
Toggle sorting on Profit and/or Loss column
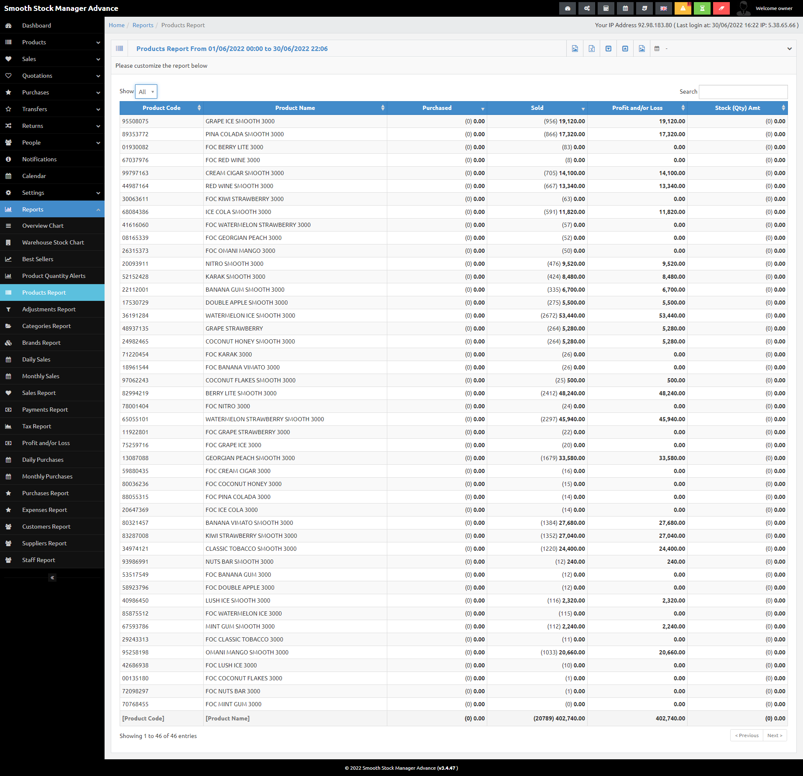pyautogui.click(x=637, y=108)
